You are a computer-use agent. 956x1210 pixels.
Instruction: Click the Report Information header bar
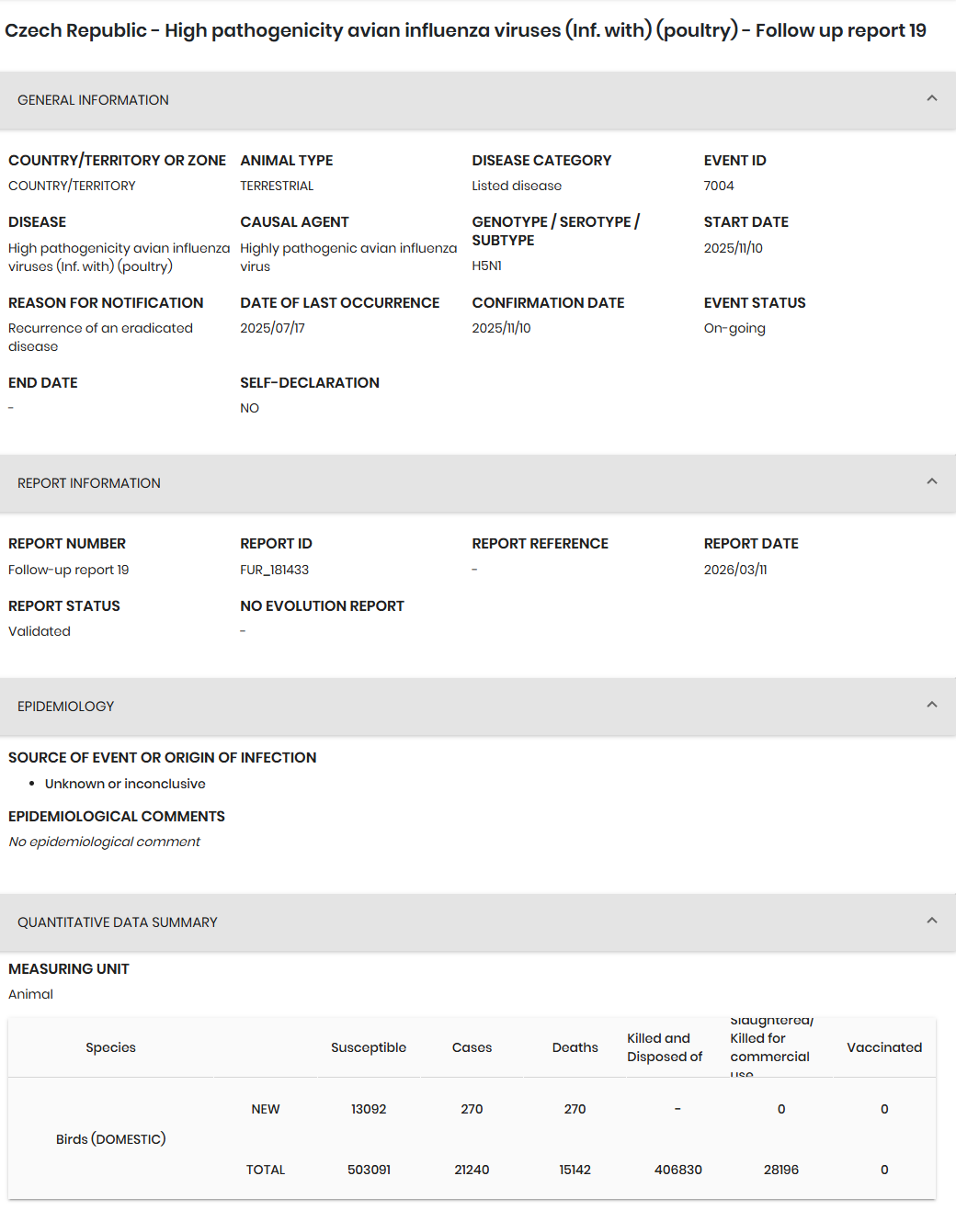[x=478, y=483]
